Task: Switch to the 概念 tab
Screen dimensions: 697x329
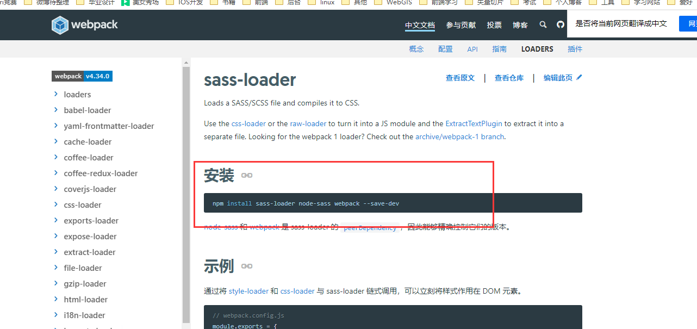Action: 416,49
